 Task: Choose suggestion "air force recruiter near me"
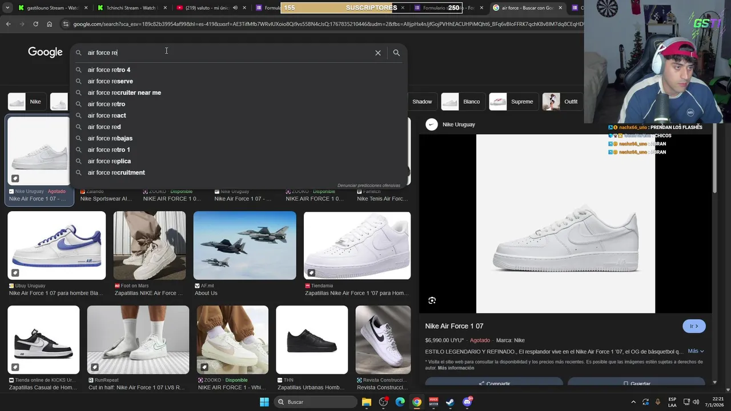click(239, 92)
